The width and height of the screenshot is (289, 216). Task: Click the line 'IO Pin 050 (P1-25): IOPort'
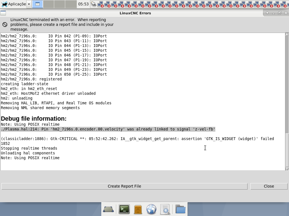(x=54, y=74)
